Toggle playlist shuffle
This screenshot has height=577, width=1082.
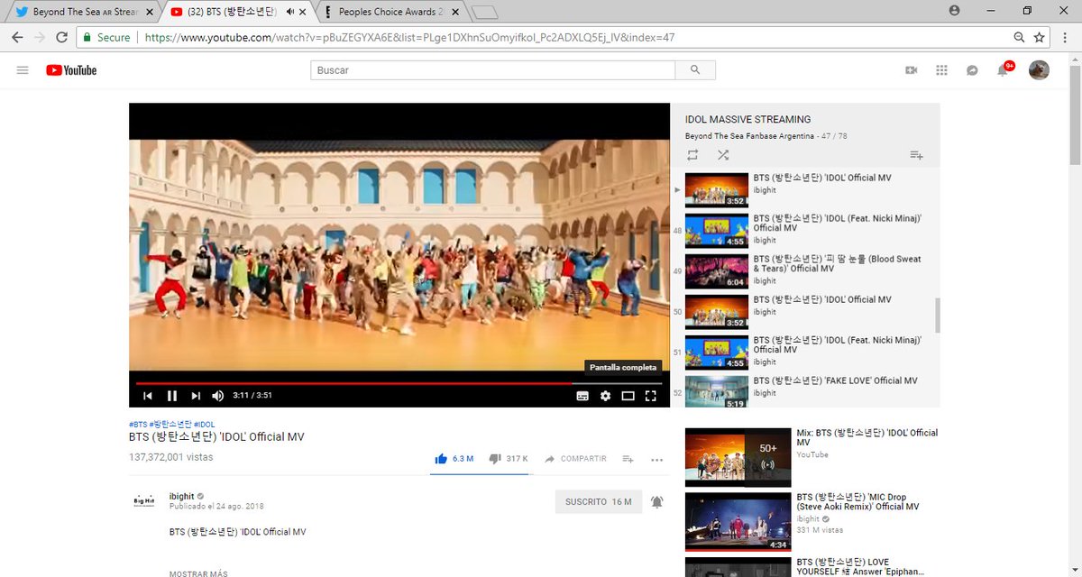[x=723, y=155]
